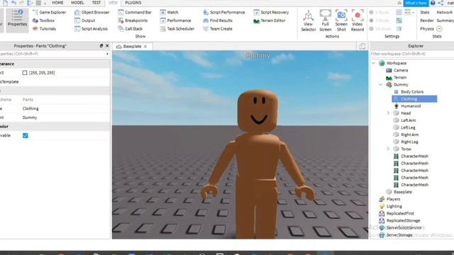Screen dimensions: 454x255
Task: Start Video Record
Action: (x=358, y=21)
